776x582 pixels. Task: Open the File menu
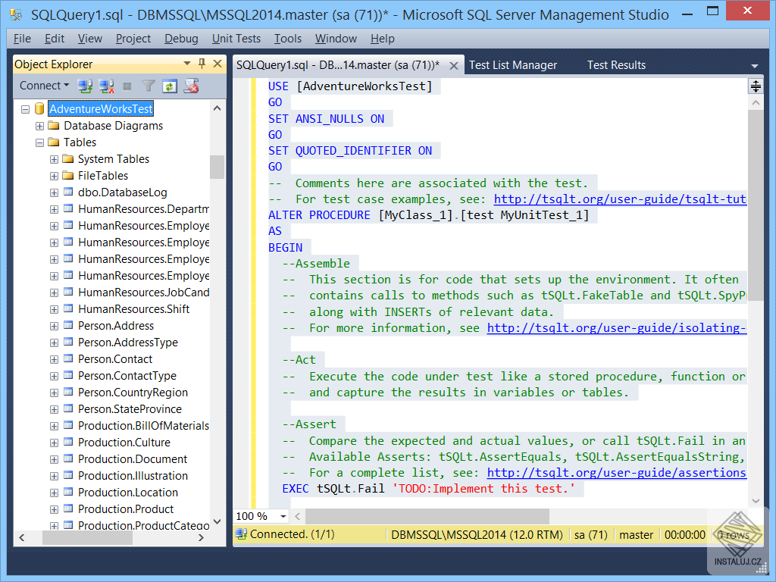(22, 39)
